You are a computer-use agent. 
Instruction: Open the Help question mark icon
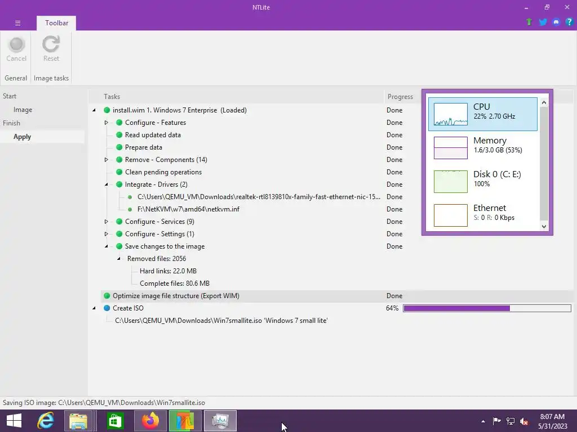pyautogui.click(x=569, y=22)
